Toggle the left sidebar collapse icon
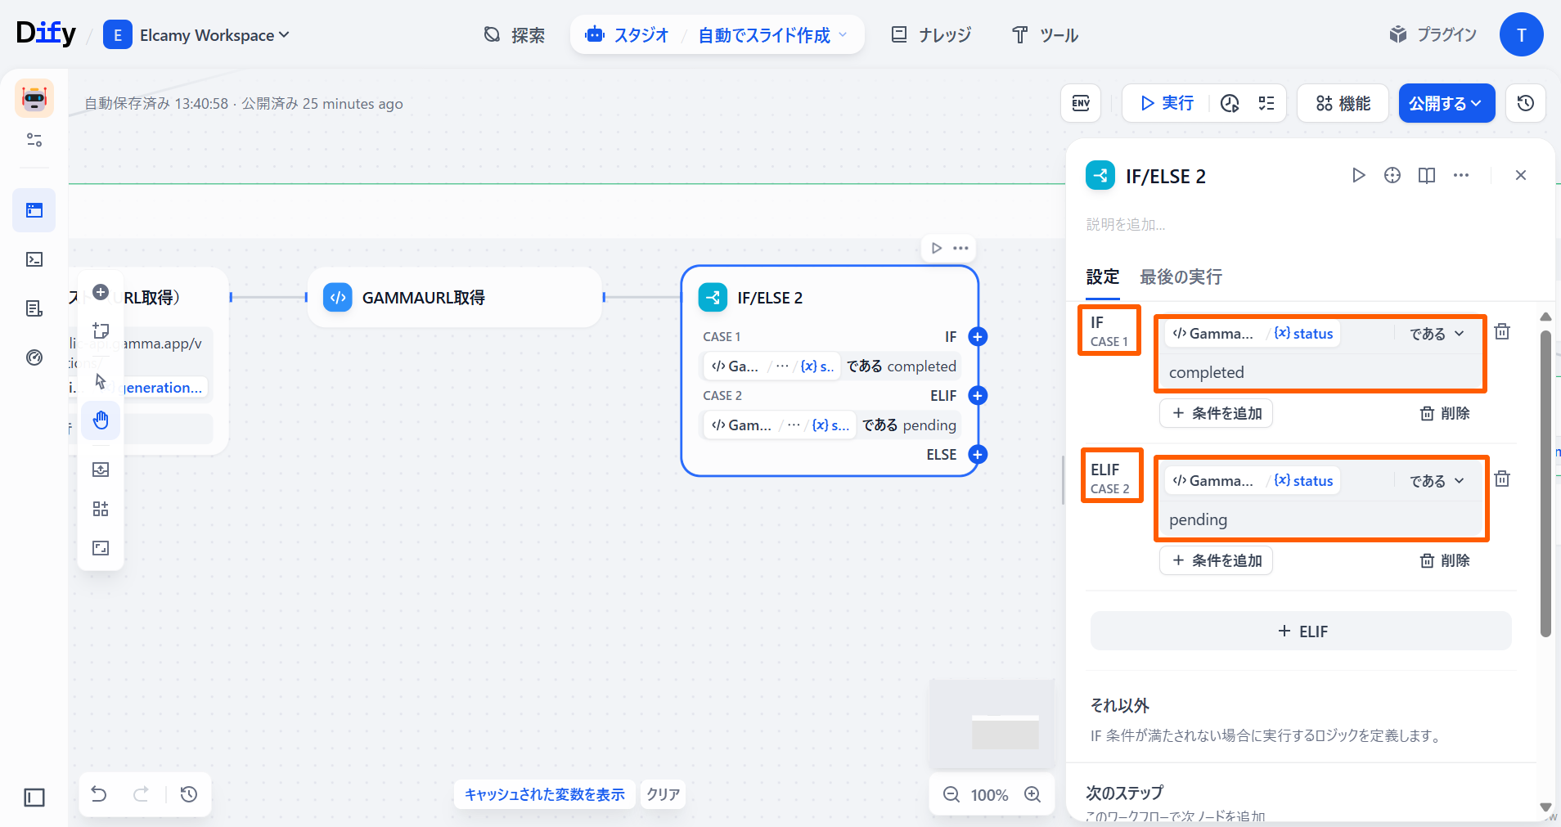The image size is (1561, 827). [34, 797]
